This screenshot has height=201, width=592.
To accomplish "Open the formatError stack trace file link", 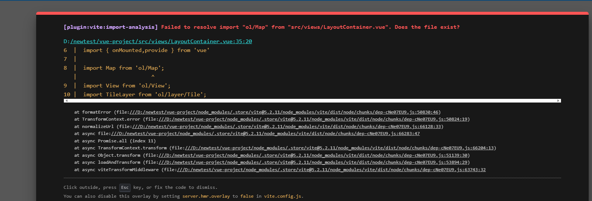I will tap(283, 112).
